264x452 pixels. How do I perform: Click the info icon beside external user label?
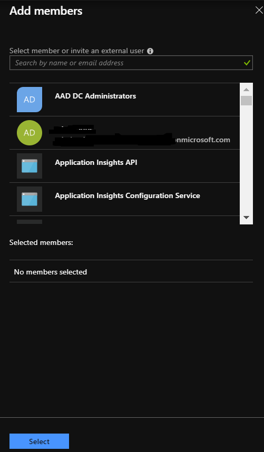coord(150,51)
